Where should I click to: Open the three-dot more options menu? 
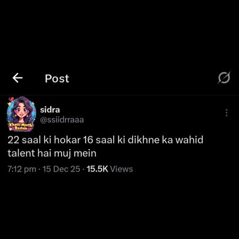(226, 113)
